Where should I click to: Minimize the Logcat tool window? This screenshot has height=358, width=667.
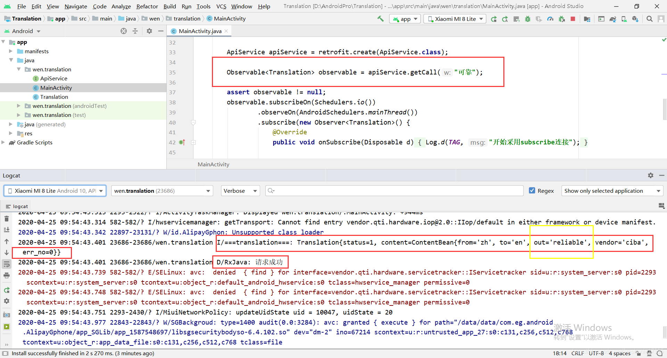point(661,175)
